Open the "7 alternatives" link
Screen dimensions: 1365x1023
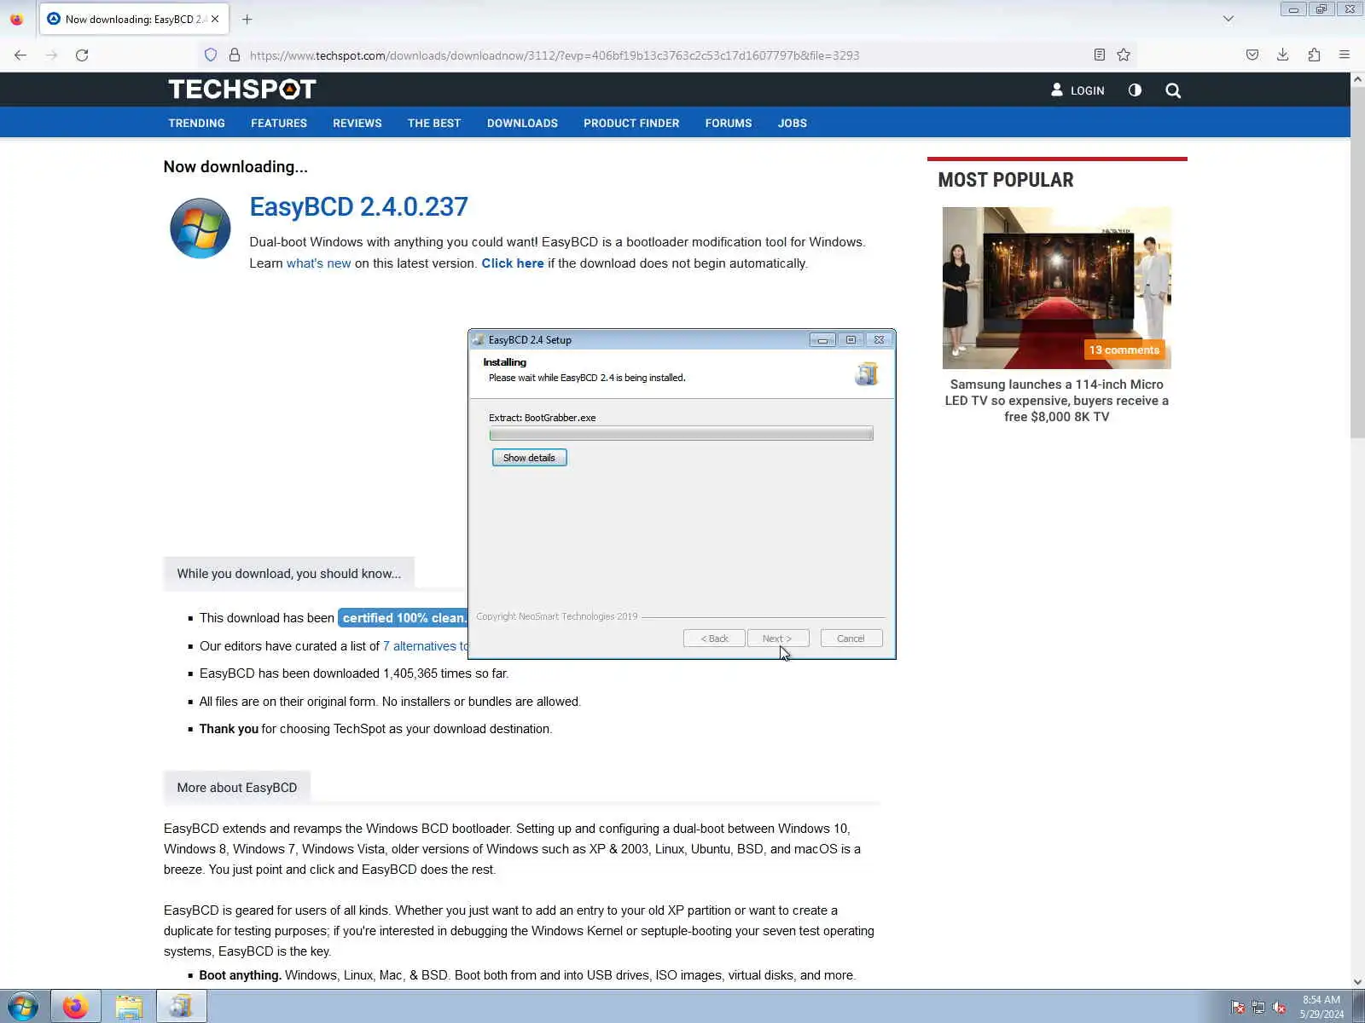pos(426,646)
